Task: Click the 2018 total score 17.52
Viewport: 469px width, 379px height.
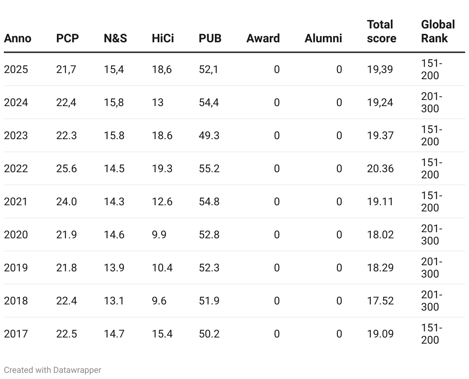Action: [380, 301]
